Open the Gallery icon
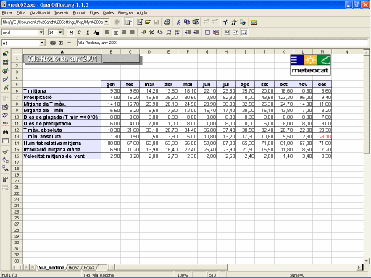This screenshot has height=278, width=371. coord(254,22)
